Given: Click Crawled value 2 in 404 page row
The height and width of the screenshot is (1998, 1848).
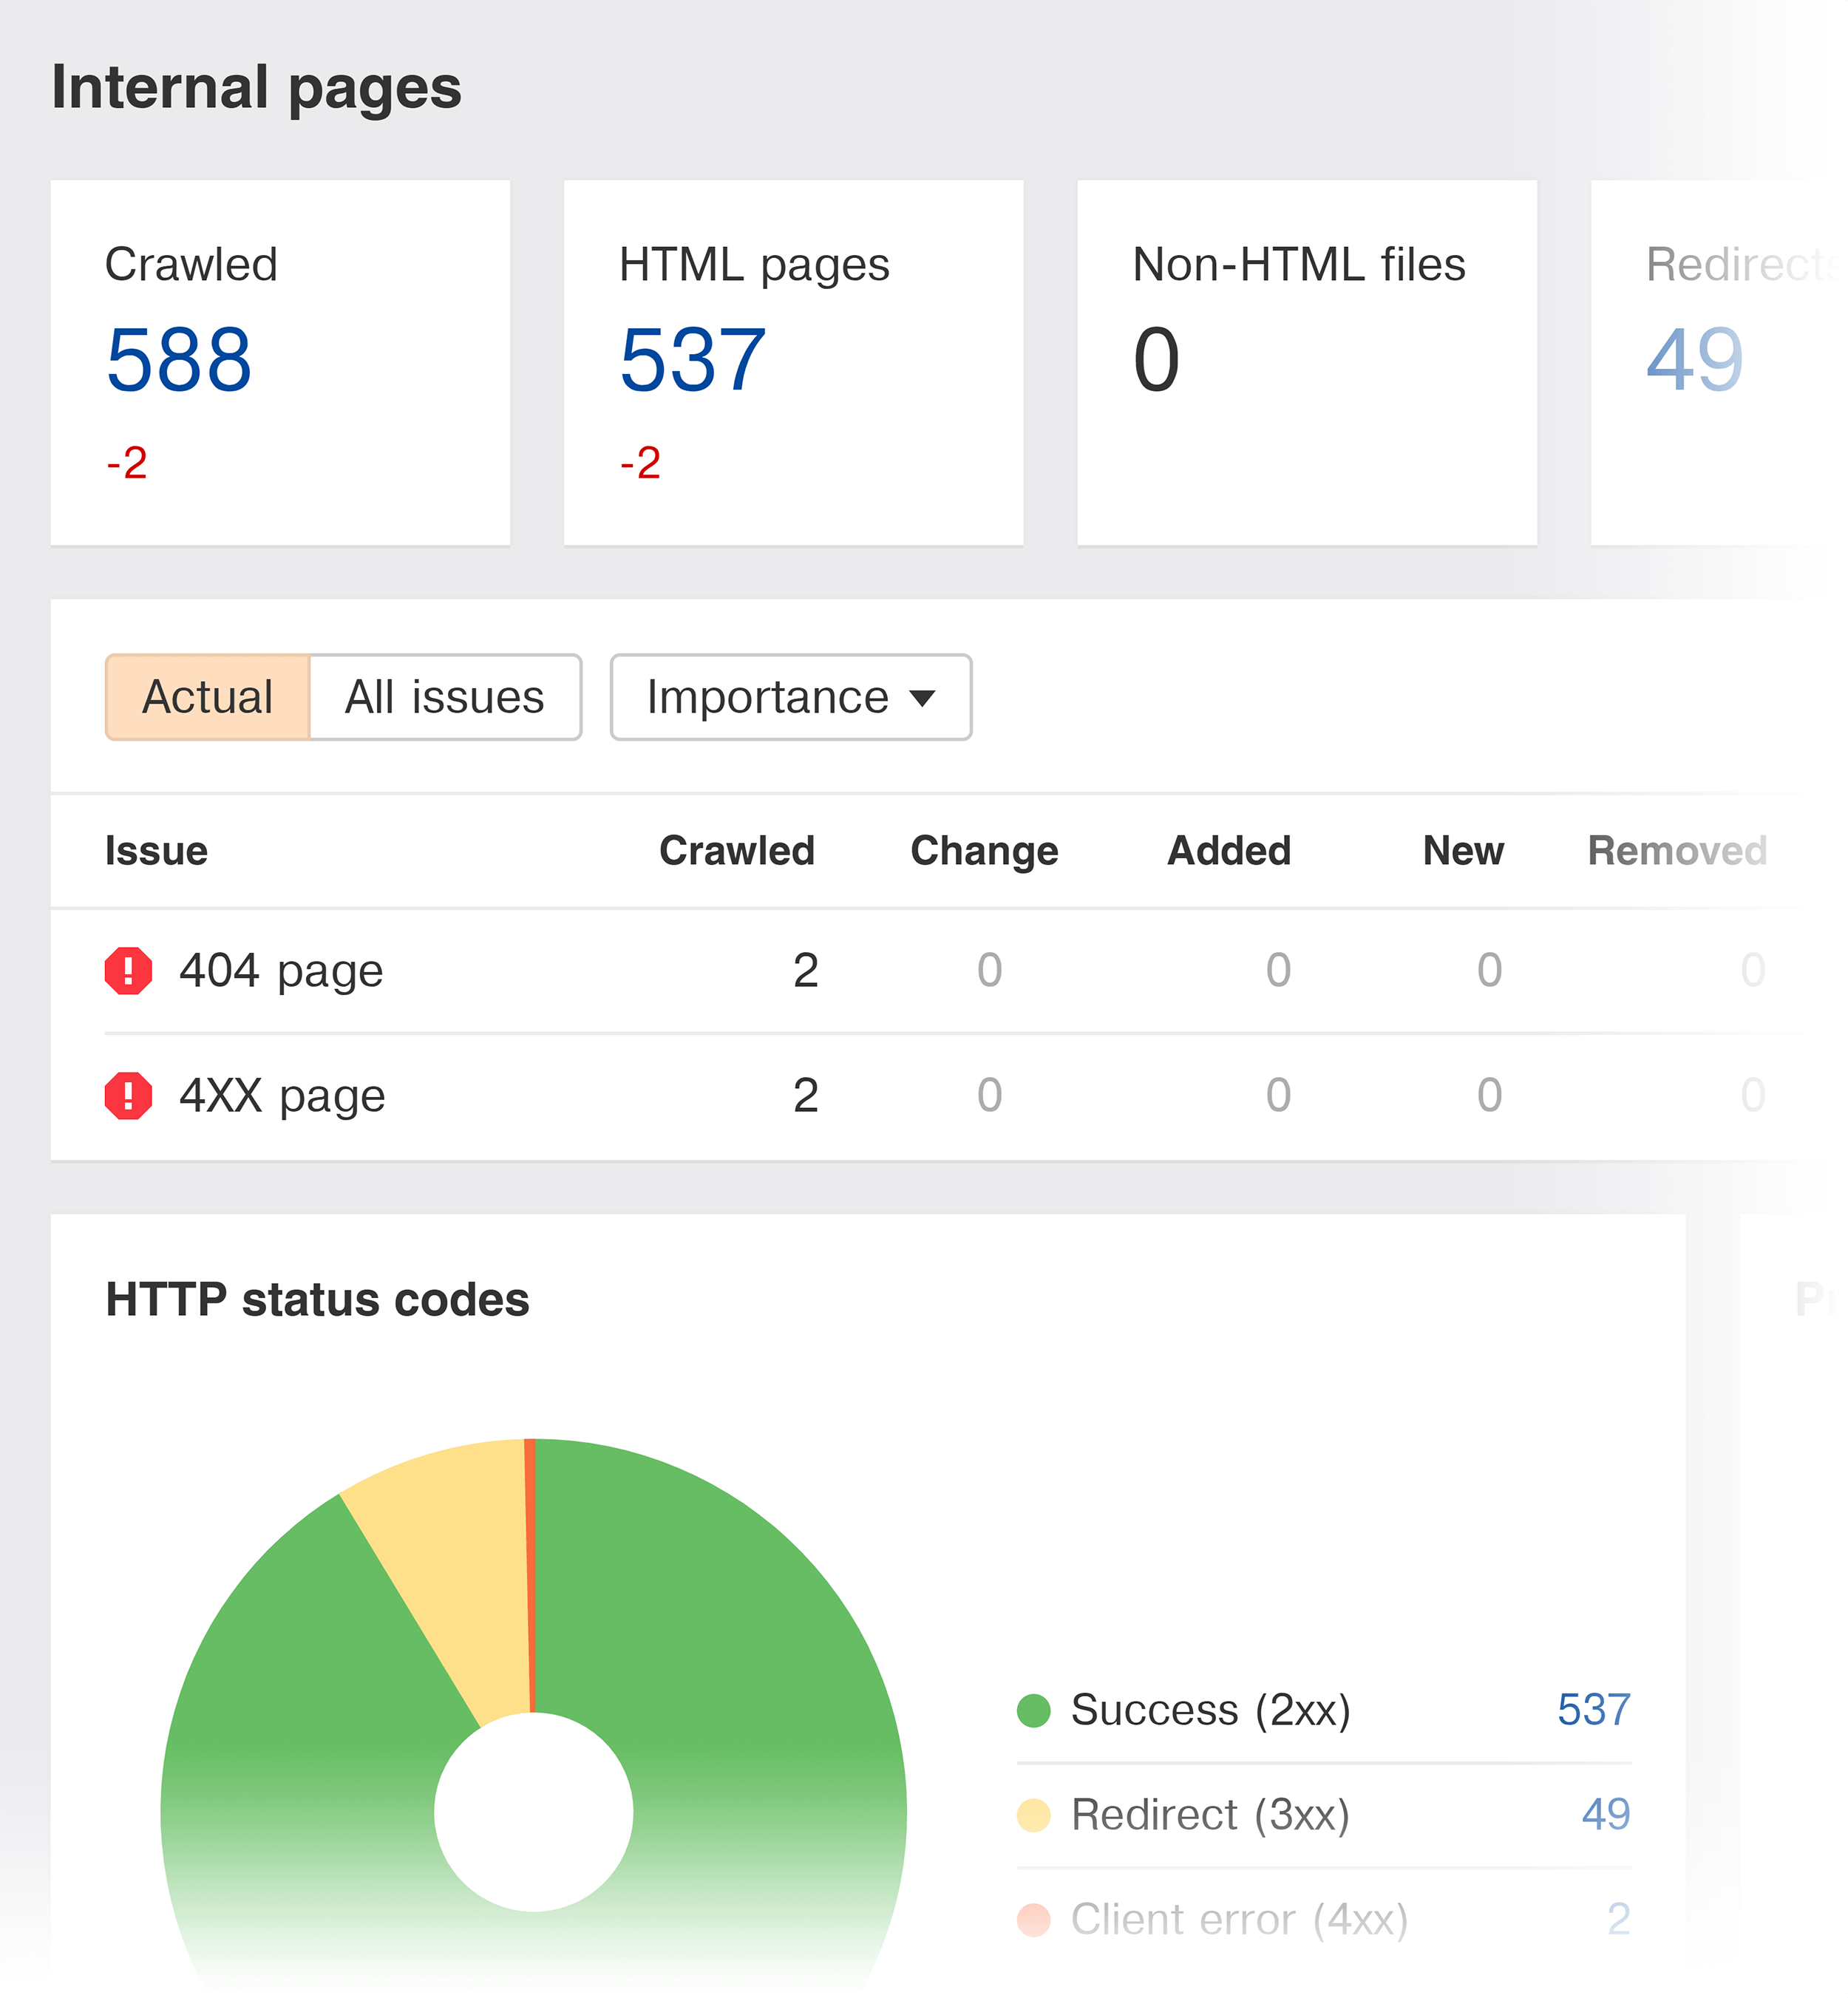Looking at the screenshot, I should (x=806, y=971).
